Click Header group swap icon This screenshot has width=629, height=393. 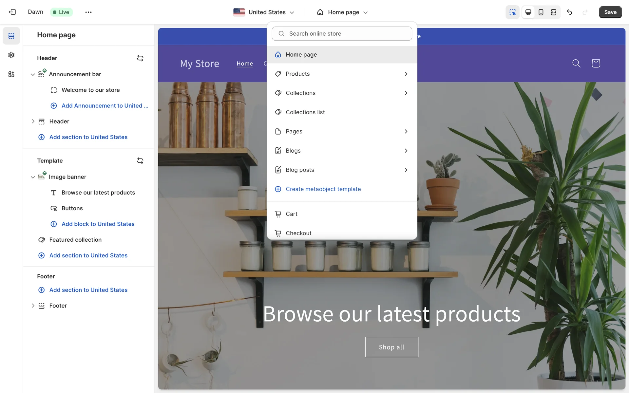point(140,58)
